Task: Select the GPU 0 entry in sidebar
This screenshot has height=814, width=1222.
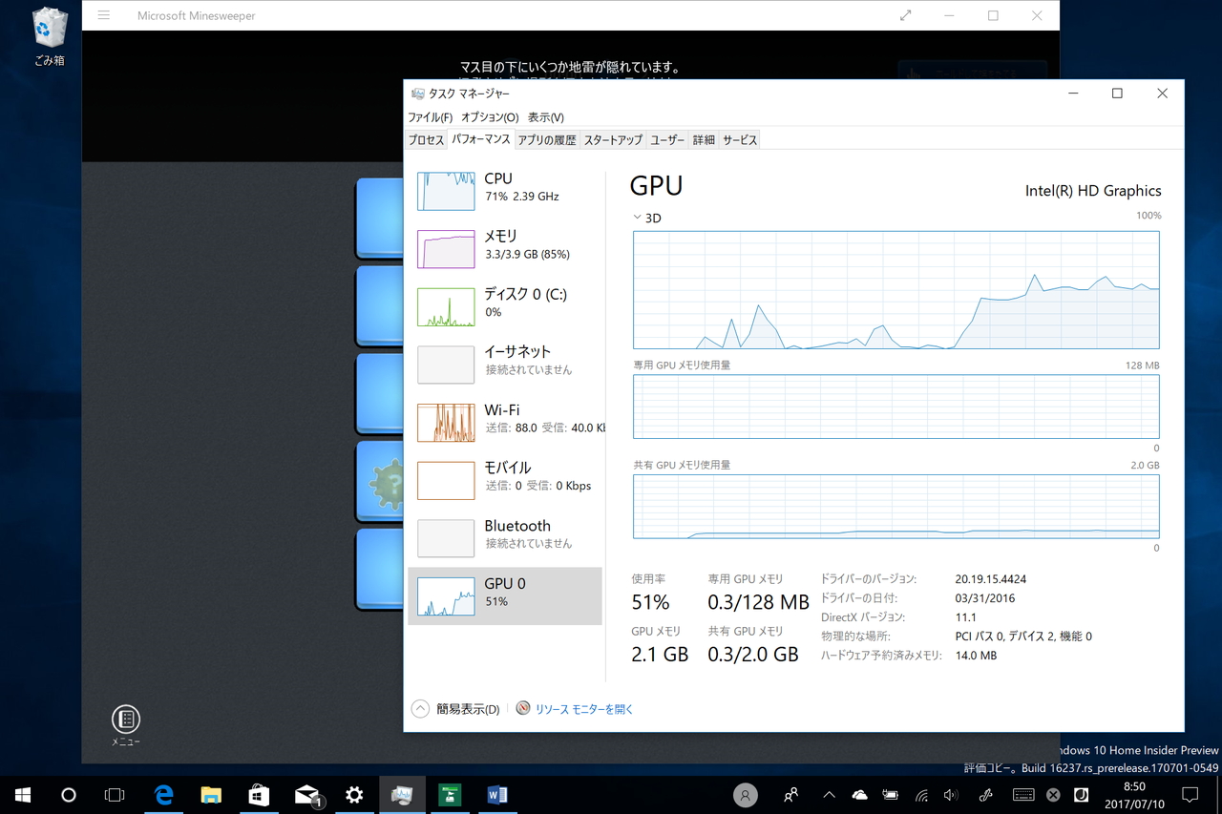Action: click(505, 596)
